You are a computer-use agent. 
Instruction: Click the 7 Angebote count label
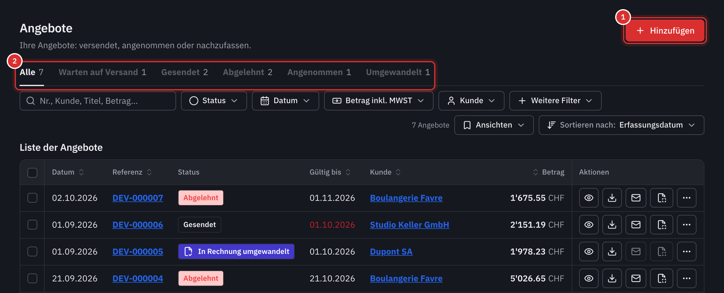430,125
